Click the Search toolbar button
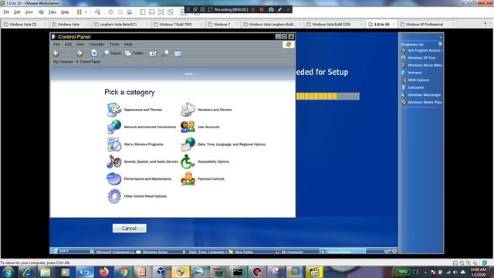The image size is (494, 278). coord(112,53)
